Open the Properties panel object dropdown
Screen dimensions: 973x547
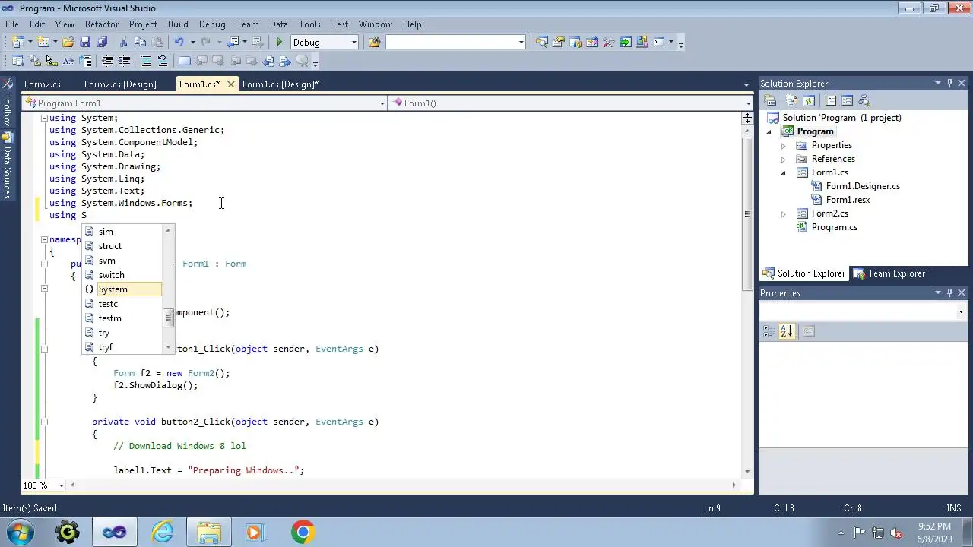coord(961,311)
